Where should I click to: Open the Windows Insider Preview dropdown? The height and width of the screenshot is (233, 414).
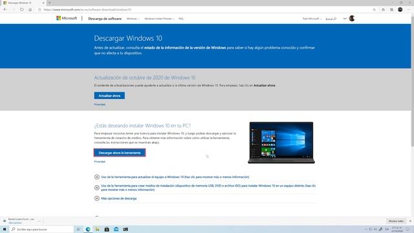point(159,19)
